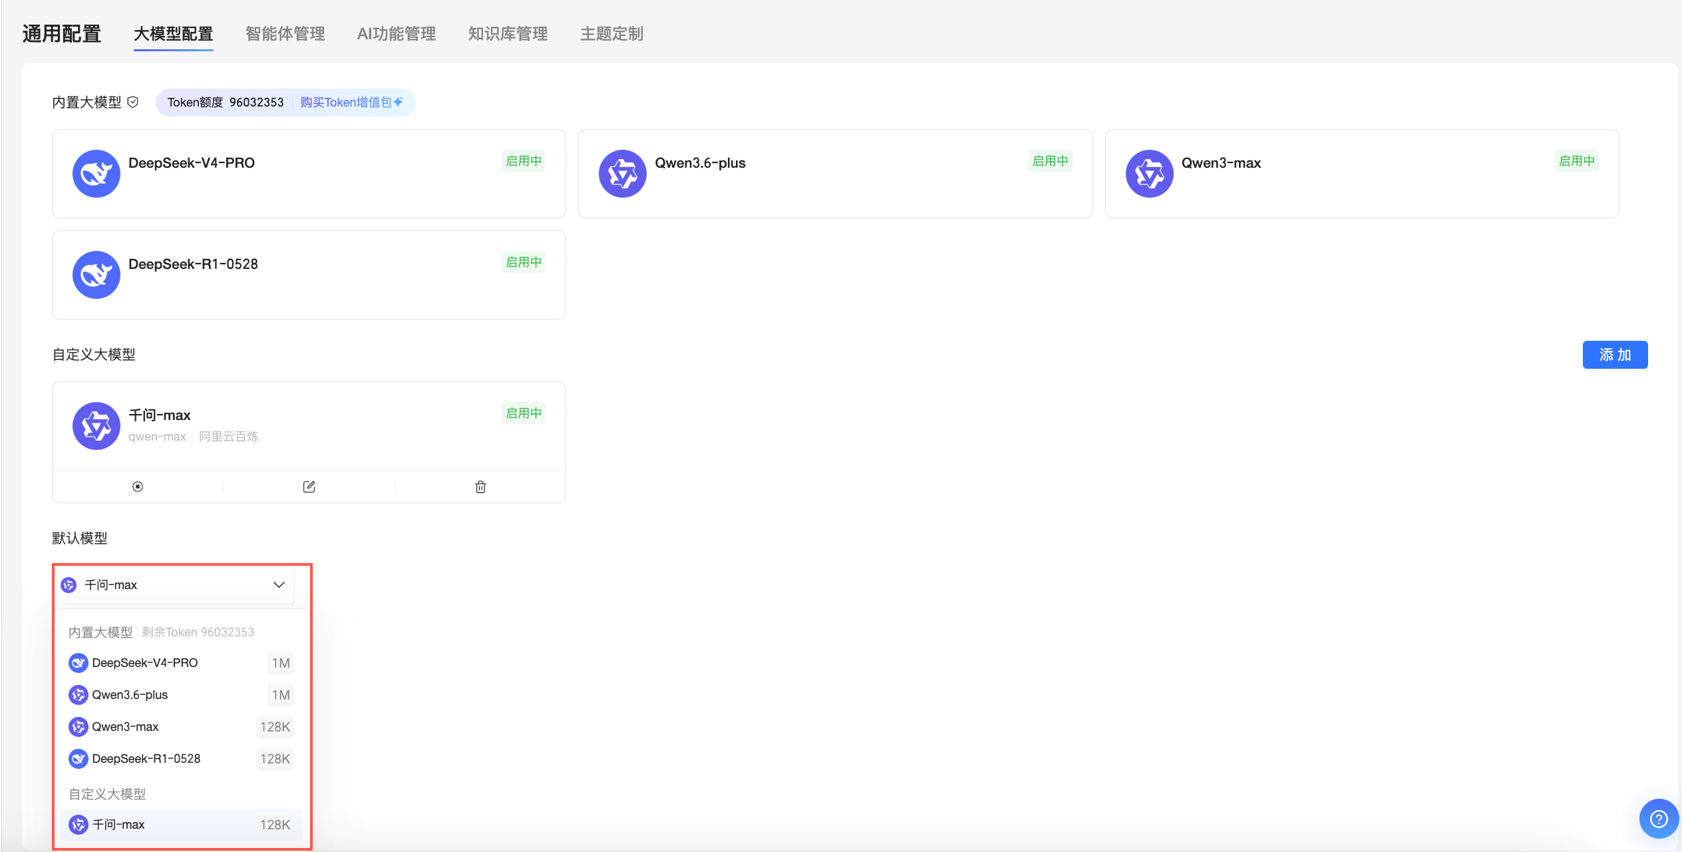This screenshot has width=1682, height=852.
Task: Click the 启用中 badge on DeepSeek-R1-0528 card
Action: tap(524, 262)
